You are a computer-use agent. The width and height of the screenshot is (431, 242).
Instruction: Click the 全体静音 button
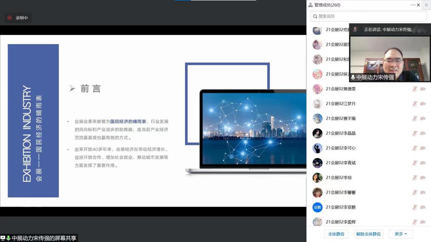click(x=336, y=234)
